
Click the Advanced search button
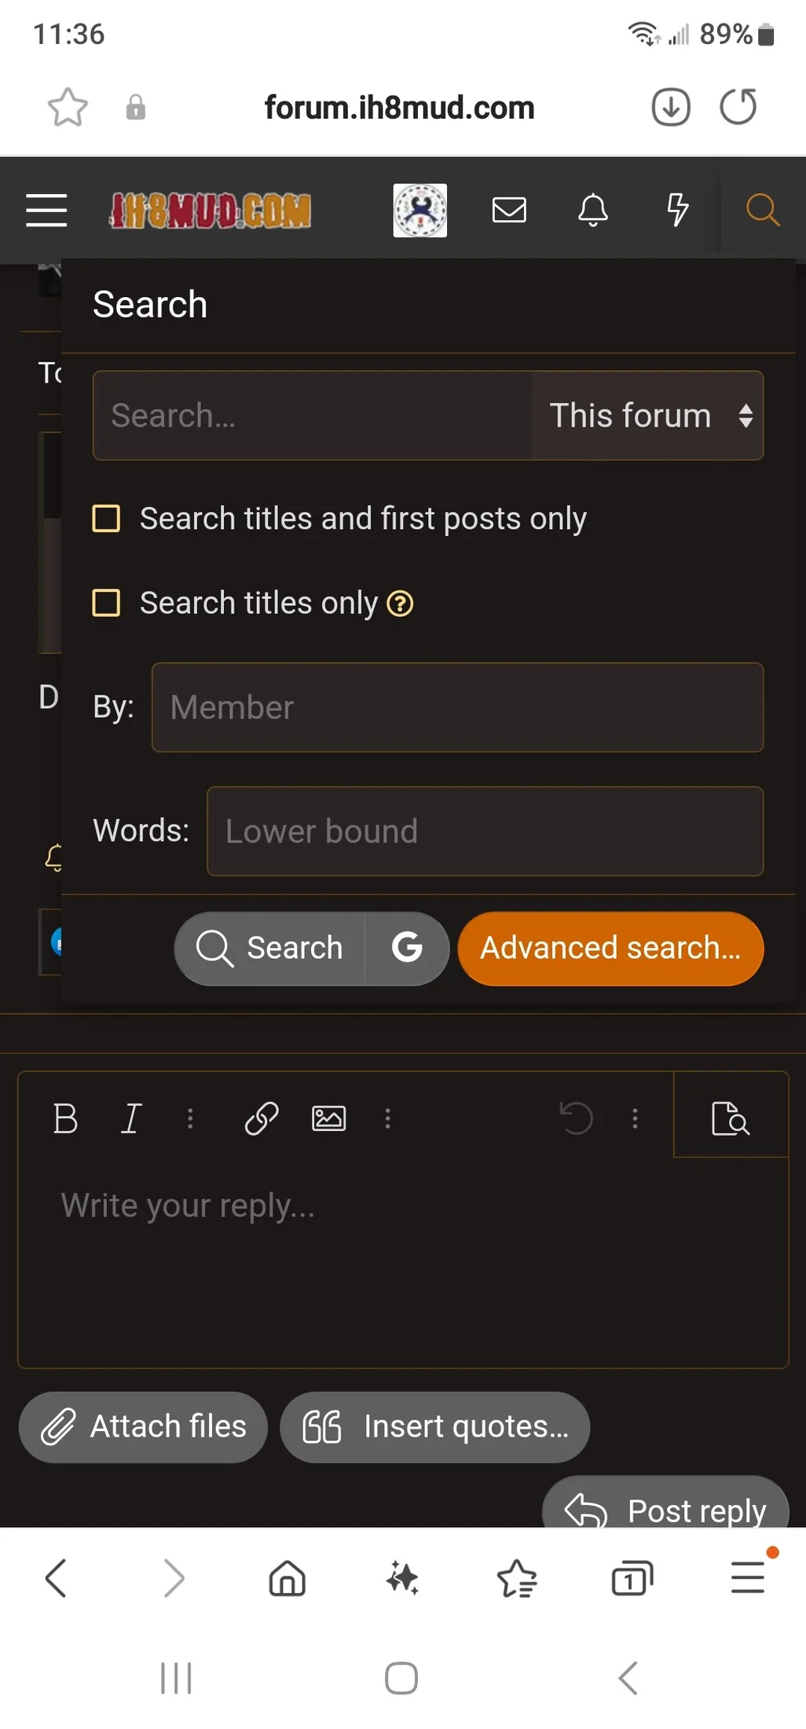610,948
